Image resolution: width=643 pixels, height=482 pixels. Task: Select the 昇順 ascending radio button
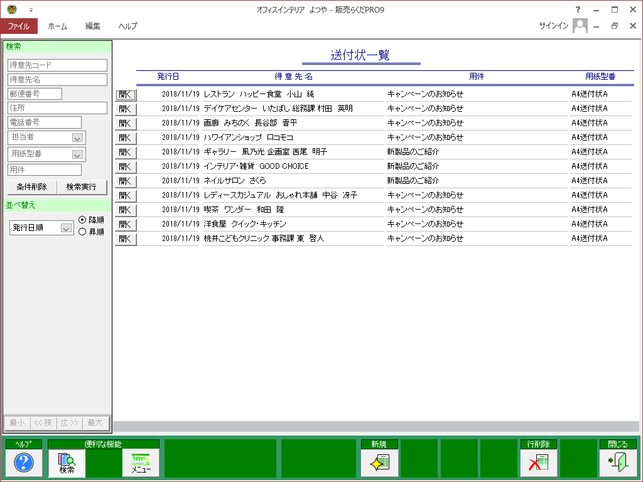coord(82,232)
